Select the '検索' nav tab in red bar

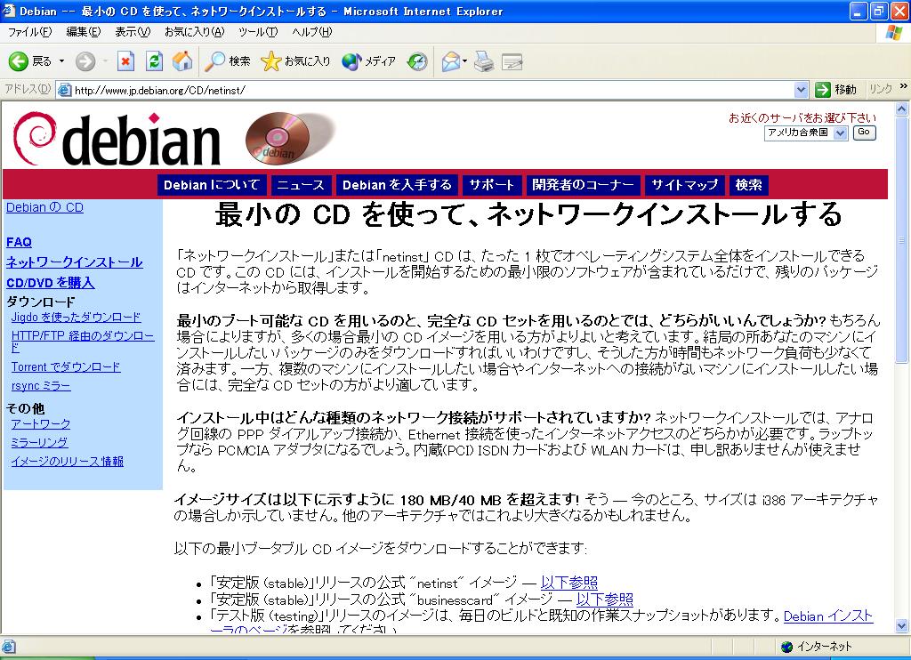748,185
